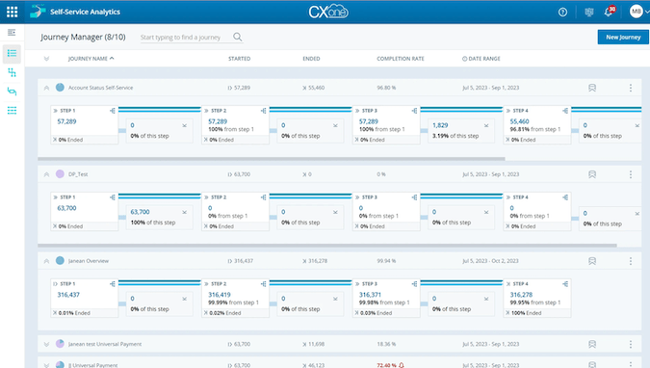Screen dimensions: 650x368
Task: Click the 316,419 value in Janean Overview Step 2
Action: 220,295
